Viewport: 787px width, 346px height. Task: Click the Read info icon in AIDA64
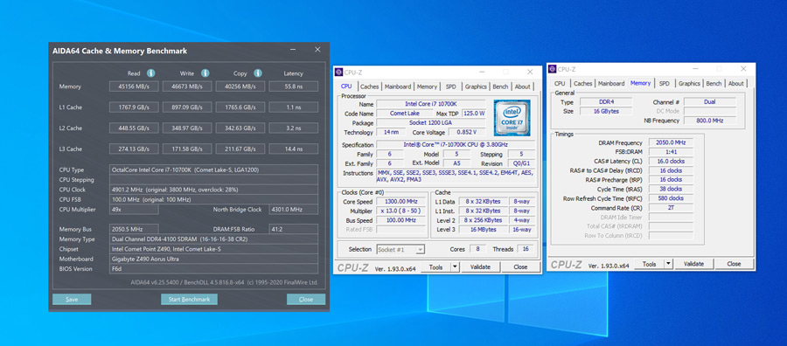click(x=150, y=73)
